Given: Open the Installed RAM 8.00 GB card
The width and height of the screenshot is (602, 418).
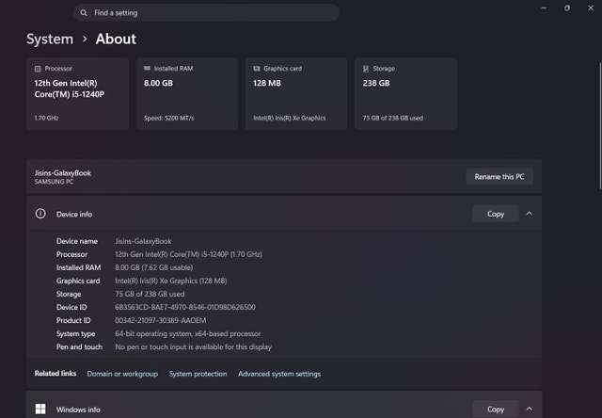Looking at the screenshot, I should point(187,94).
